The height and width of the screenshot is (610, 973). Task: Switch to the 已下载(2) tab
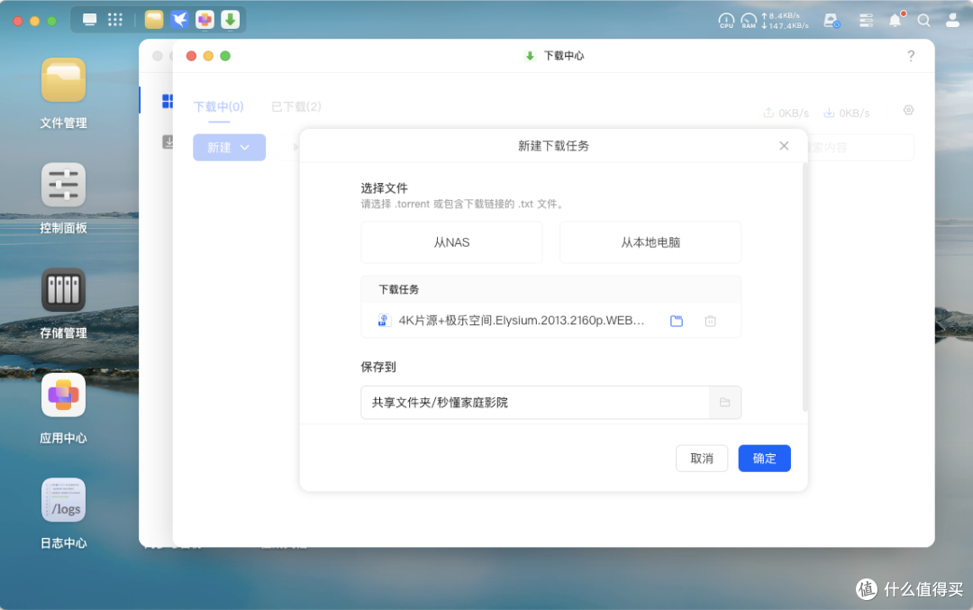[296, 106]
